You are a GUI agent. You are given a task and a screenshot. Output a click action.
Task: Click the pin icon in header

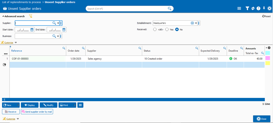264,9
